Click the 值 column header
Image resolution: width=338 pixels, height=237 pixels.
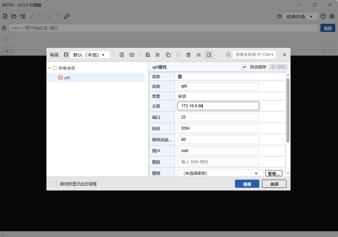(x=180, y=76)
